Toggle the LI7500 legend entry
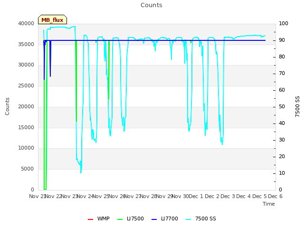 [x=131, y=218]
